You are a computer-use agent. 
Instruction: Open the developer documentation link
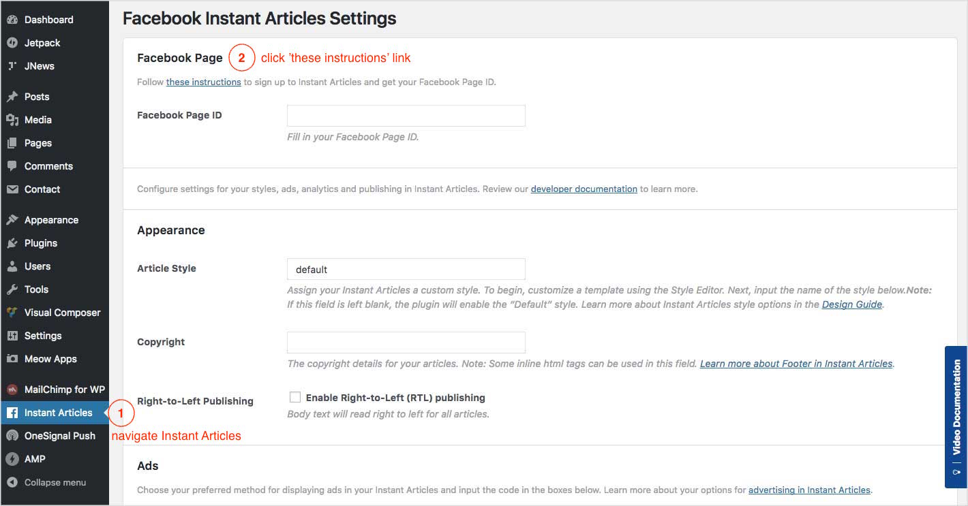pyautogui.click(x=584, y=189)
